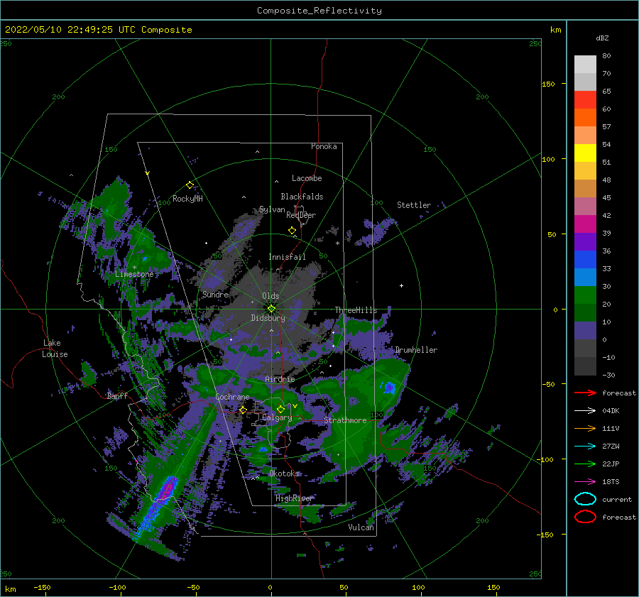This screenshot has width=639, height=597.
Task: Click the asterisk marker above Limestone
Action: pos(134,268)
